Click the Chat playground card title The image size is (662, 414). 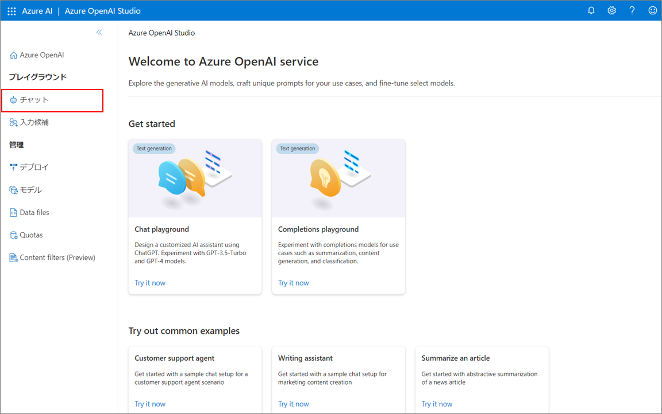161,229
